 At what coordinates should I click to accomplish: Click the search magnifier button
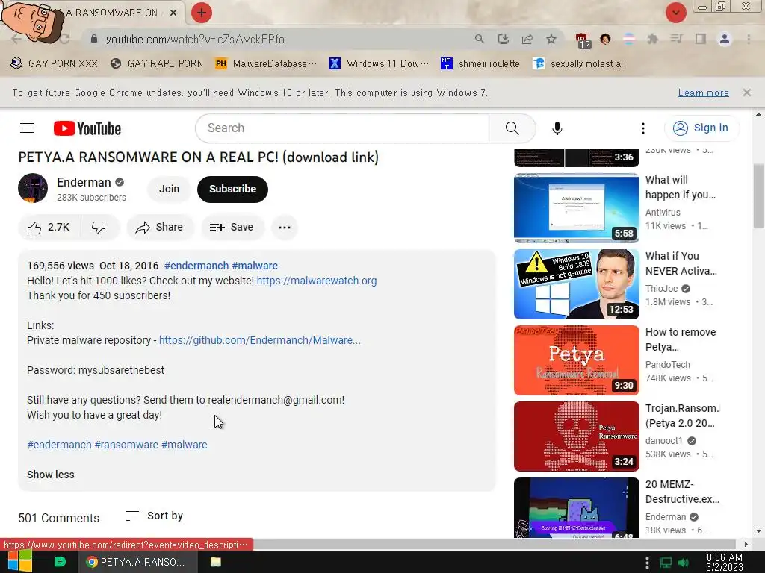[512, 128]
